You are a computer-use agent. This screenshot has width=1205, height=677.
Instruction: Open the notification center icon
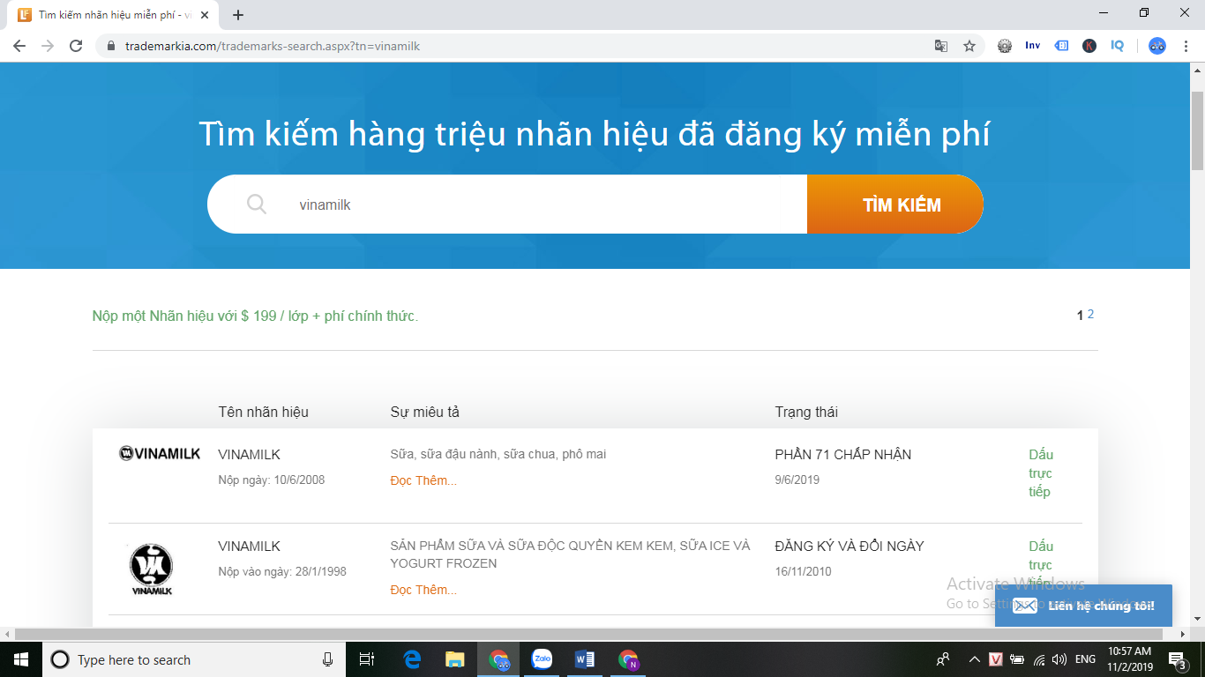pos(1177,659)
